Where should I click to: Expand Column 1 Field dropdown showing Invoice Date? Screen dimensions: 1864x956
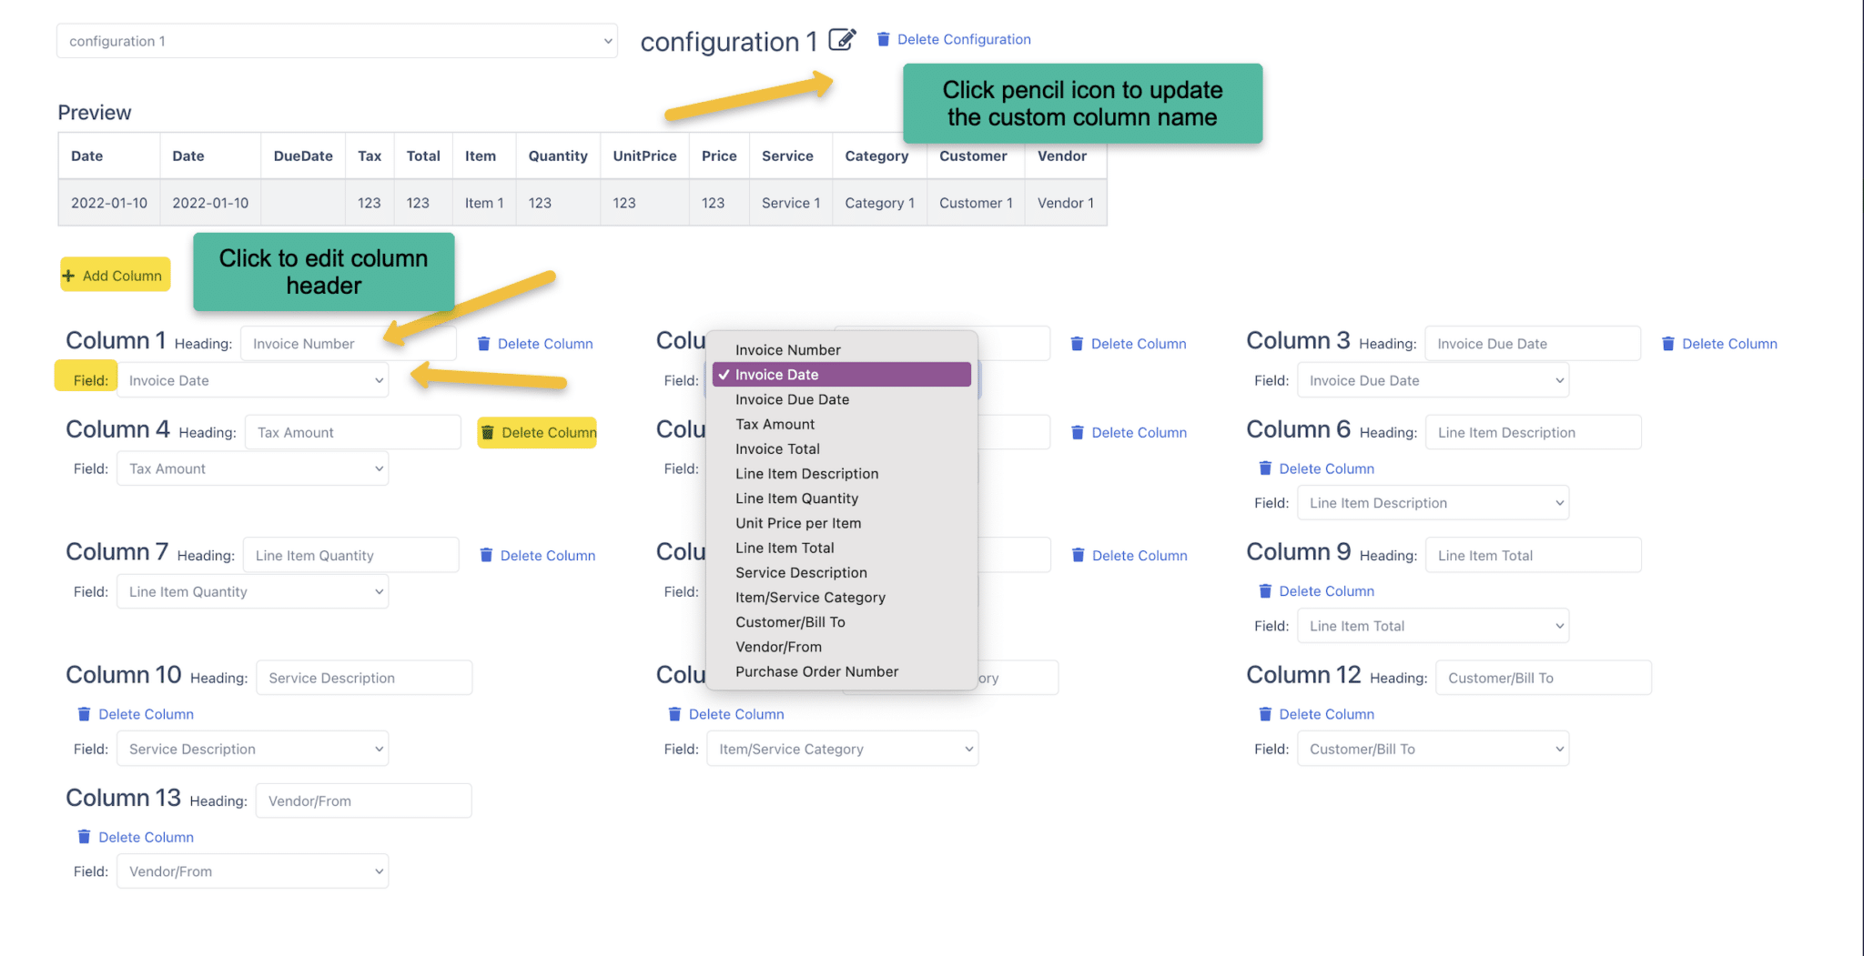point(252,381)
